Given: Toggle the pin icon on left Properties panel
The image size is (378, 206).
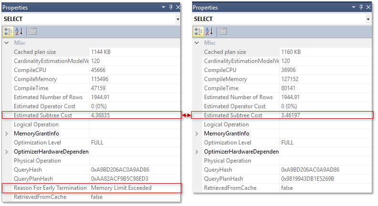Looking at the screenshot, I should click(x=171, y=7).
